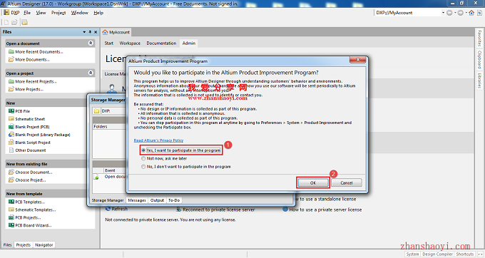
Task: Open the Window menu
Action: coord(79,13)
